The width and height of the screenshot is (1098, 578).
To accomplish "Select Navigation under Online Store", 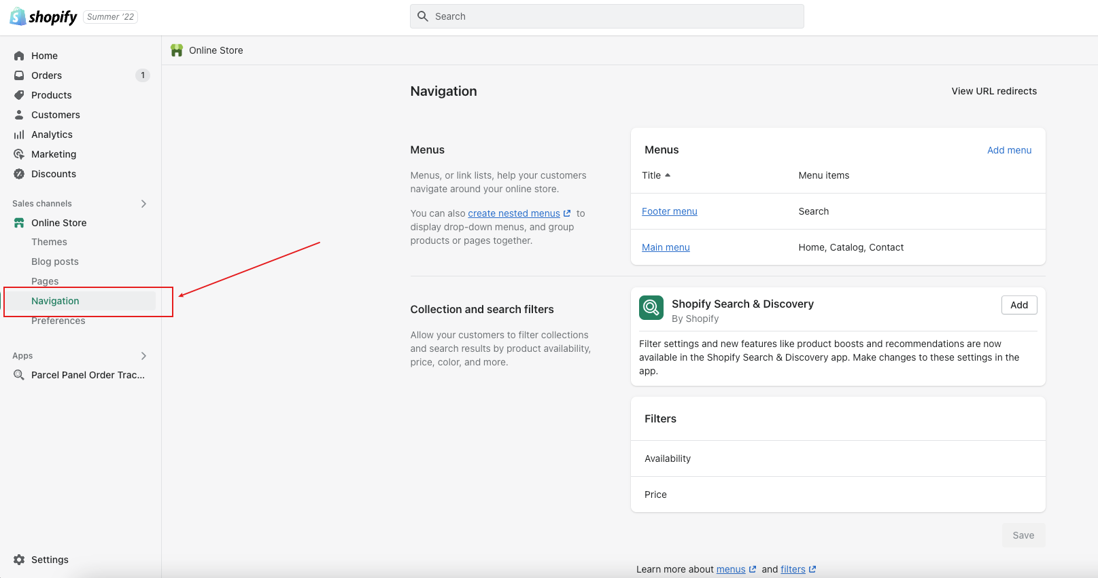I will 55,301.
